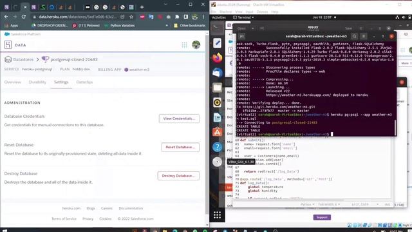The height and width of the screenshot is (232, 412).
Task: Open the VBox_GAs disc icon in dock
Action: coord(218,162)
